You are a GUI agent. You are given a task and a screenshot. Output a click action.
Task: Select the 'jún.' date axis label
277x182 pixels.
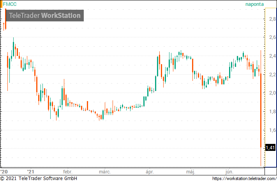(229, 172)
